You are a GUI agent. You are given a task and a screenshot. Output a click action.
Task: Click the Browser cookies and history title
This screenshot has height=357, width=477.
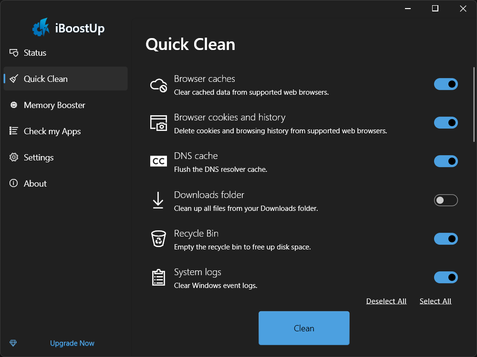pyautogui.click(x=230, y=118)
